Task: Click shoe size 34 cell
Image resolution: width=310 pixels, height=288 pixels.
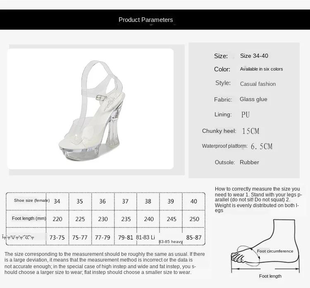Action: pyautogui.click(x=57, y=201)
